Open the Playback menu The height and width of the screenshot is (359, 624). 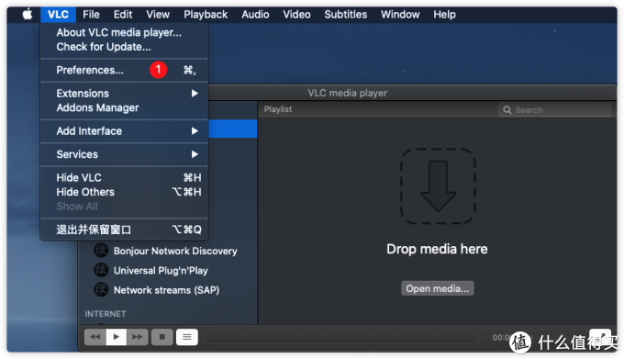point(206,15)
